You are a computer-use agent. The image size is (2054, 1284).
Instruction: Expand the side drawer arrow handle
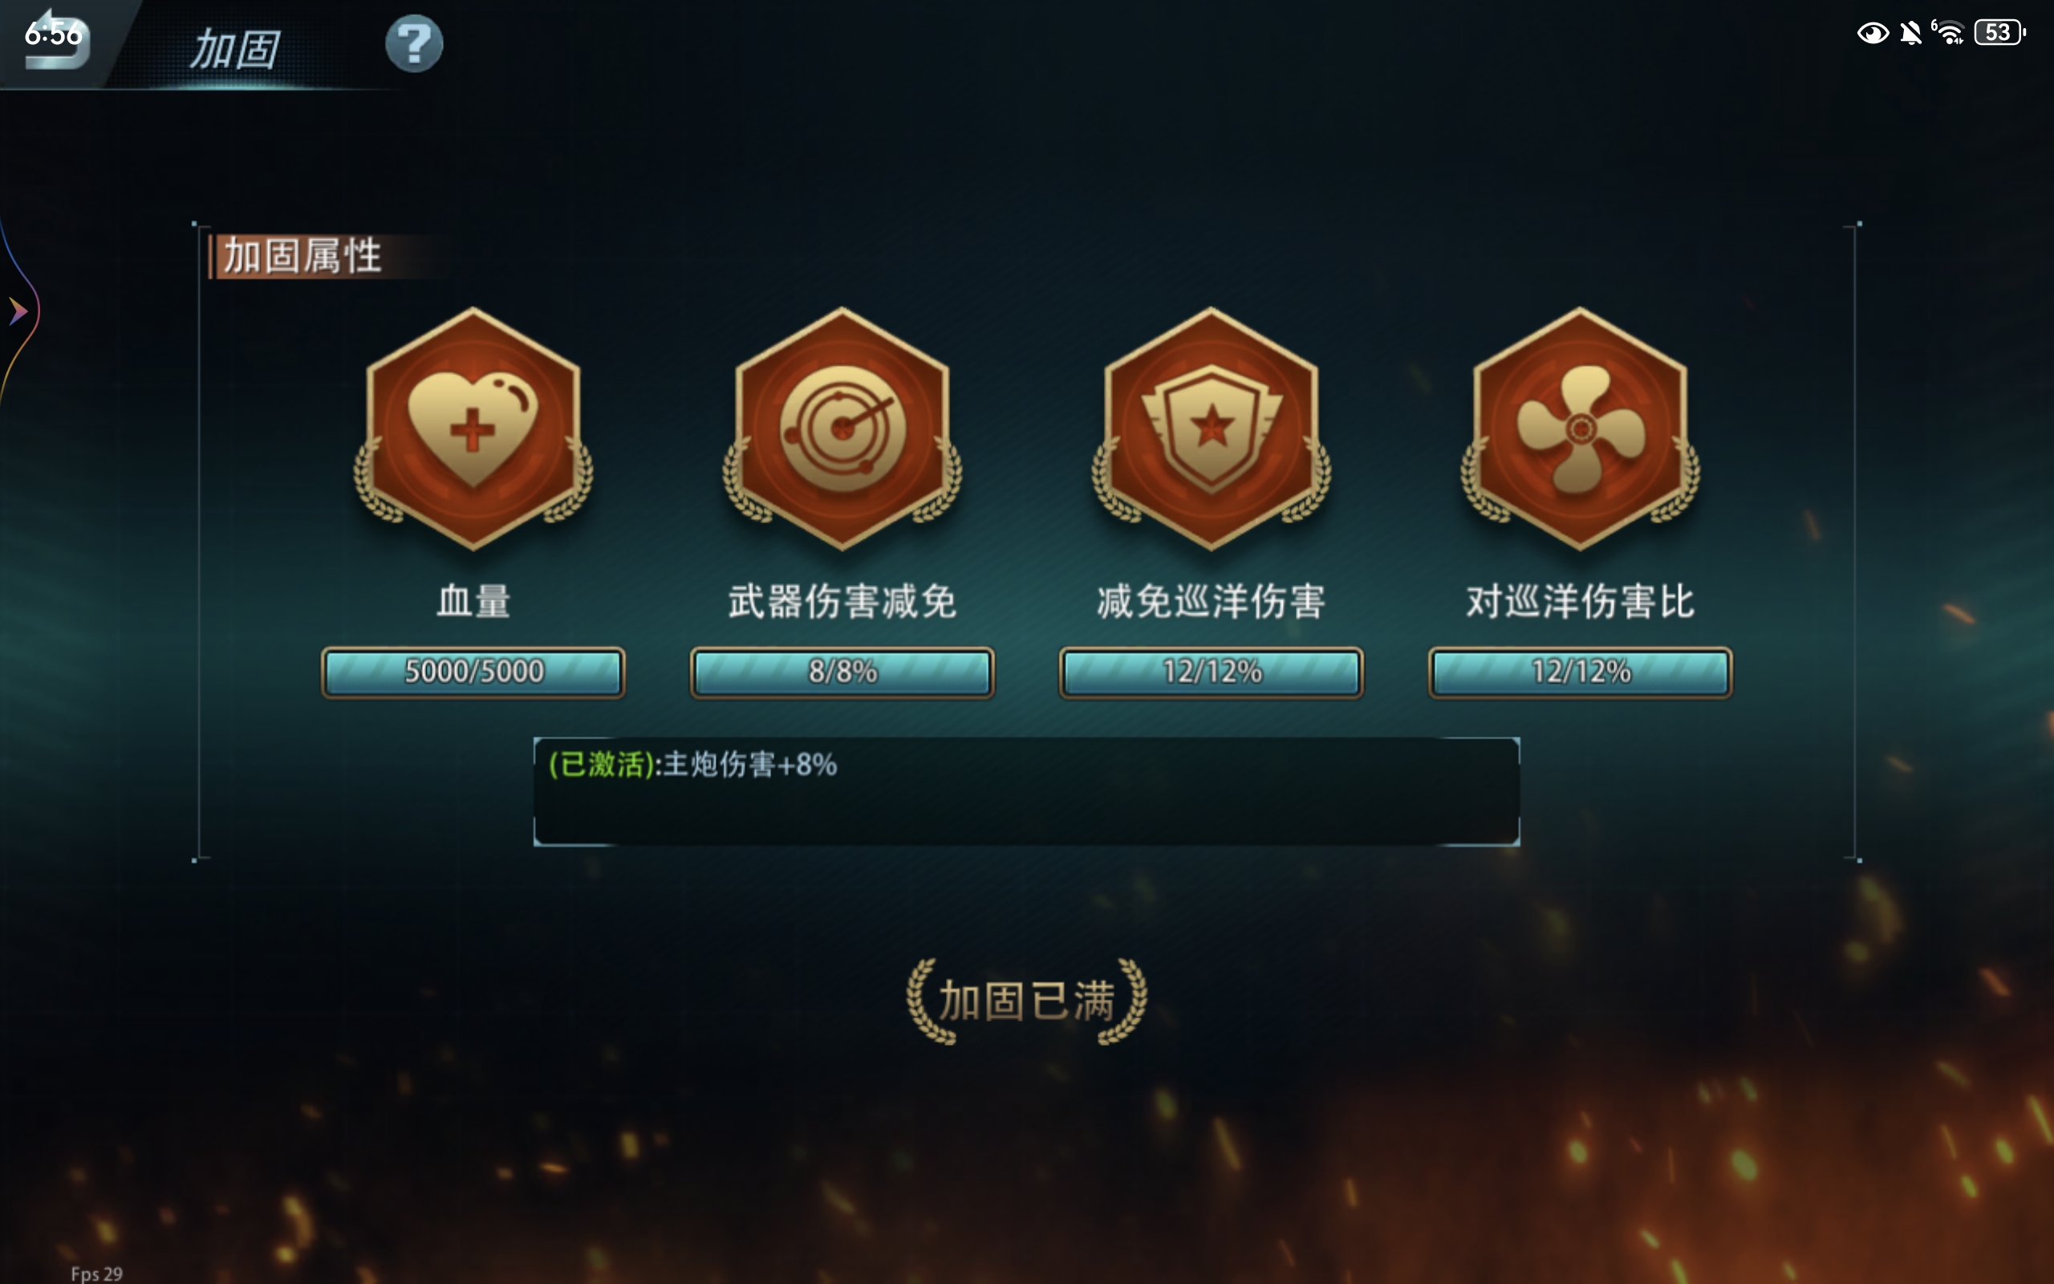[17, 311]
